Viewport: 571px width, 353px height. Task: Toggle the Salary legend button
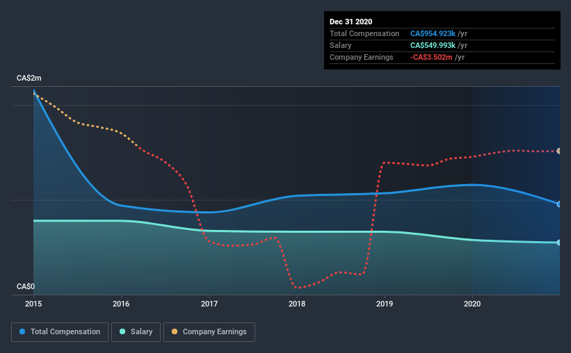(136, 332)
